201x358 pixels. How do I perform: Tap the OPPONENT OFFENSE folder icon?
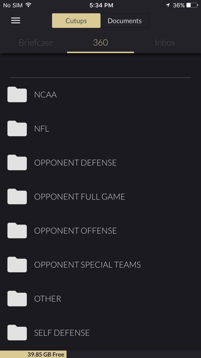point(17,231)
